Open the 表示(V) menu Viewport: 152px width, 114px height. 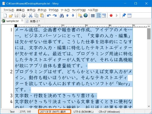pos(42,10)
